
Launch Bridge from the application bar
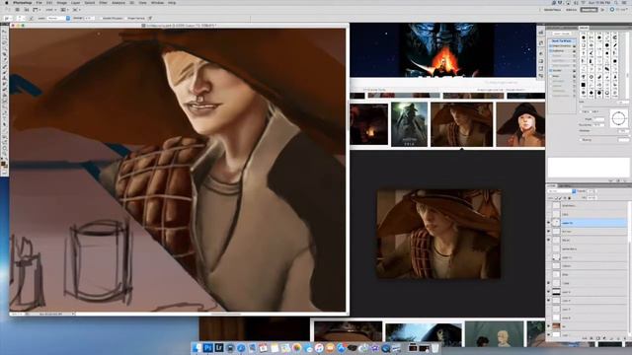[18, 10]
